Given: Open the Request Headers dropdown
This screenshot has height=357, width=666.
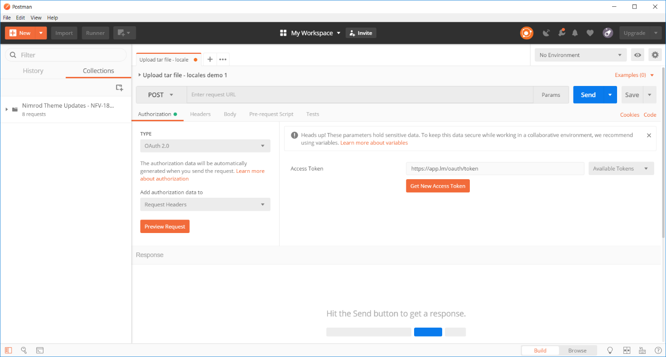Looking at the screenshot, I should tap(205, 205).
